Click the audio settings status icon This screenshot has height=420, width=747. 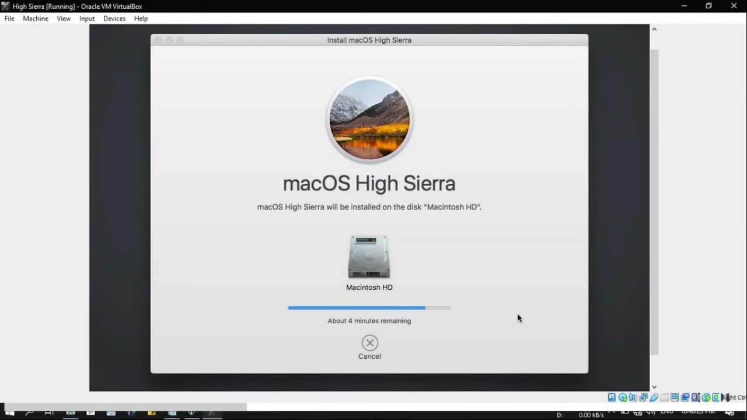click(x=633, y=397)
